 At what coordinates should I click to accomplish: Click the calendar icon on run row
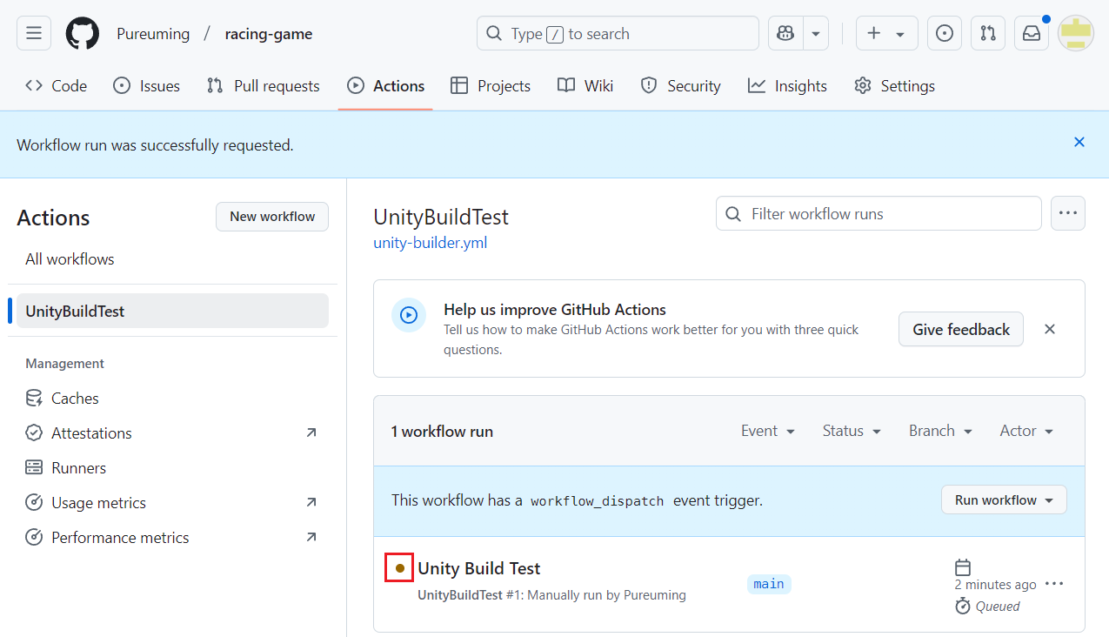[x=963, y=567]
